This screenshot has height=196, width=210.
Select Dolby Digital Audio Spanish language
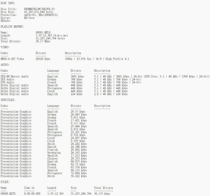[x=52, y=85]
